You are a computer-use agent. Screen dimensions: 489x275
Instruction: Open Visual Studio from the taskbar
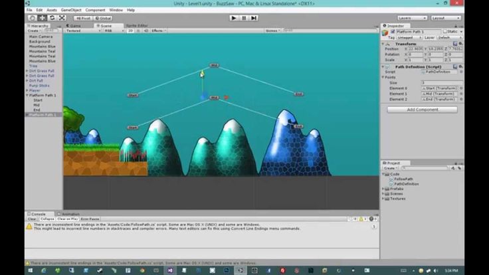[x=170, y=270]
